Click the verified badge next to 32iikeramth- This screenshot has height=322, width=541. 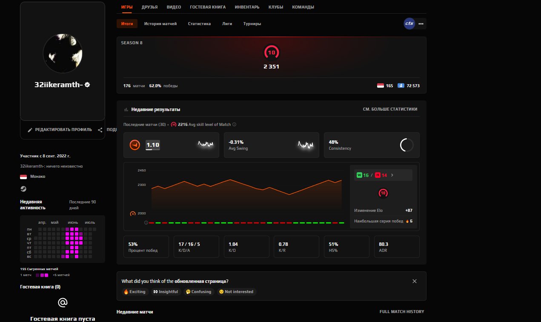click(x=87, y=85)
